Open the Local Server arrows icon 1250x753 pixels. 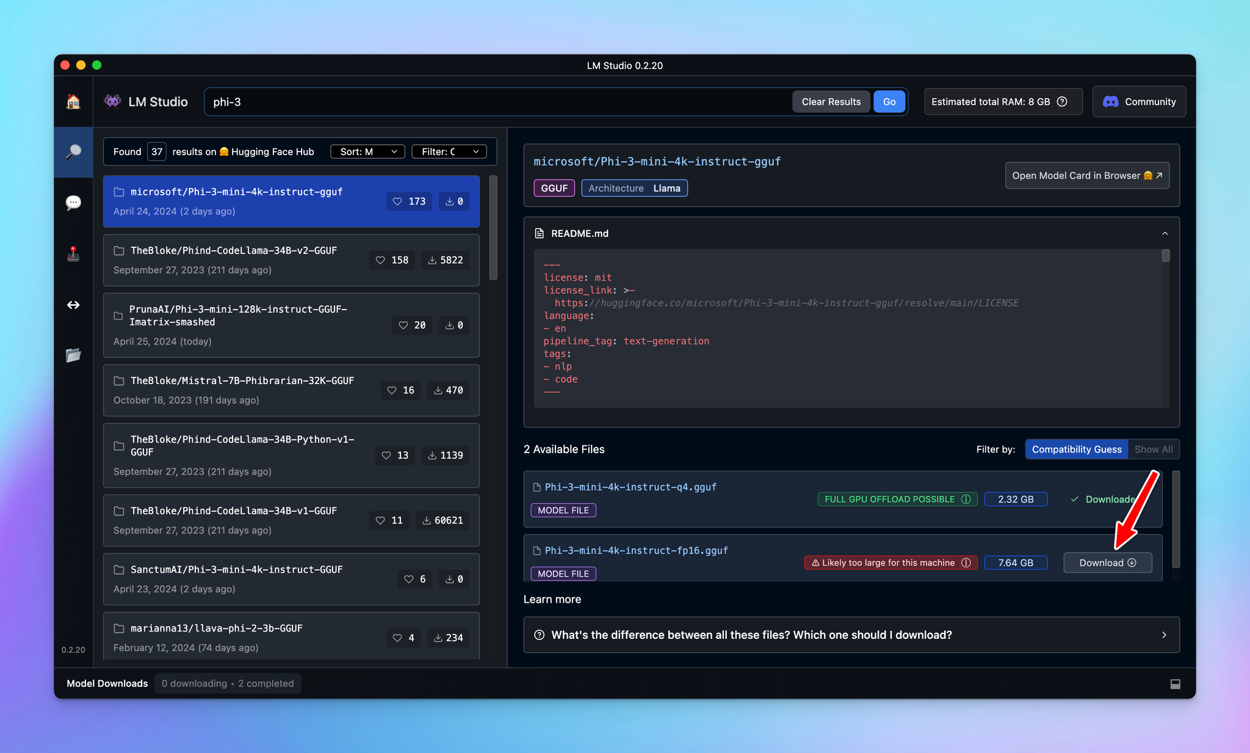[x=73, y=305]
